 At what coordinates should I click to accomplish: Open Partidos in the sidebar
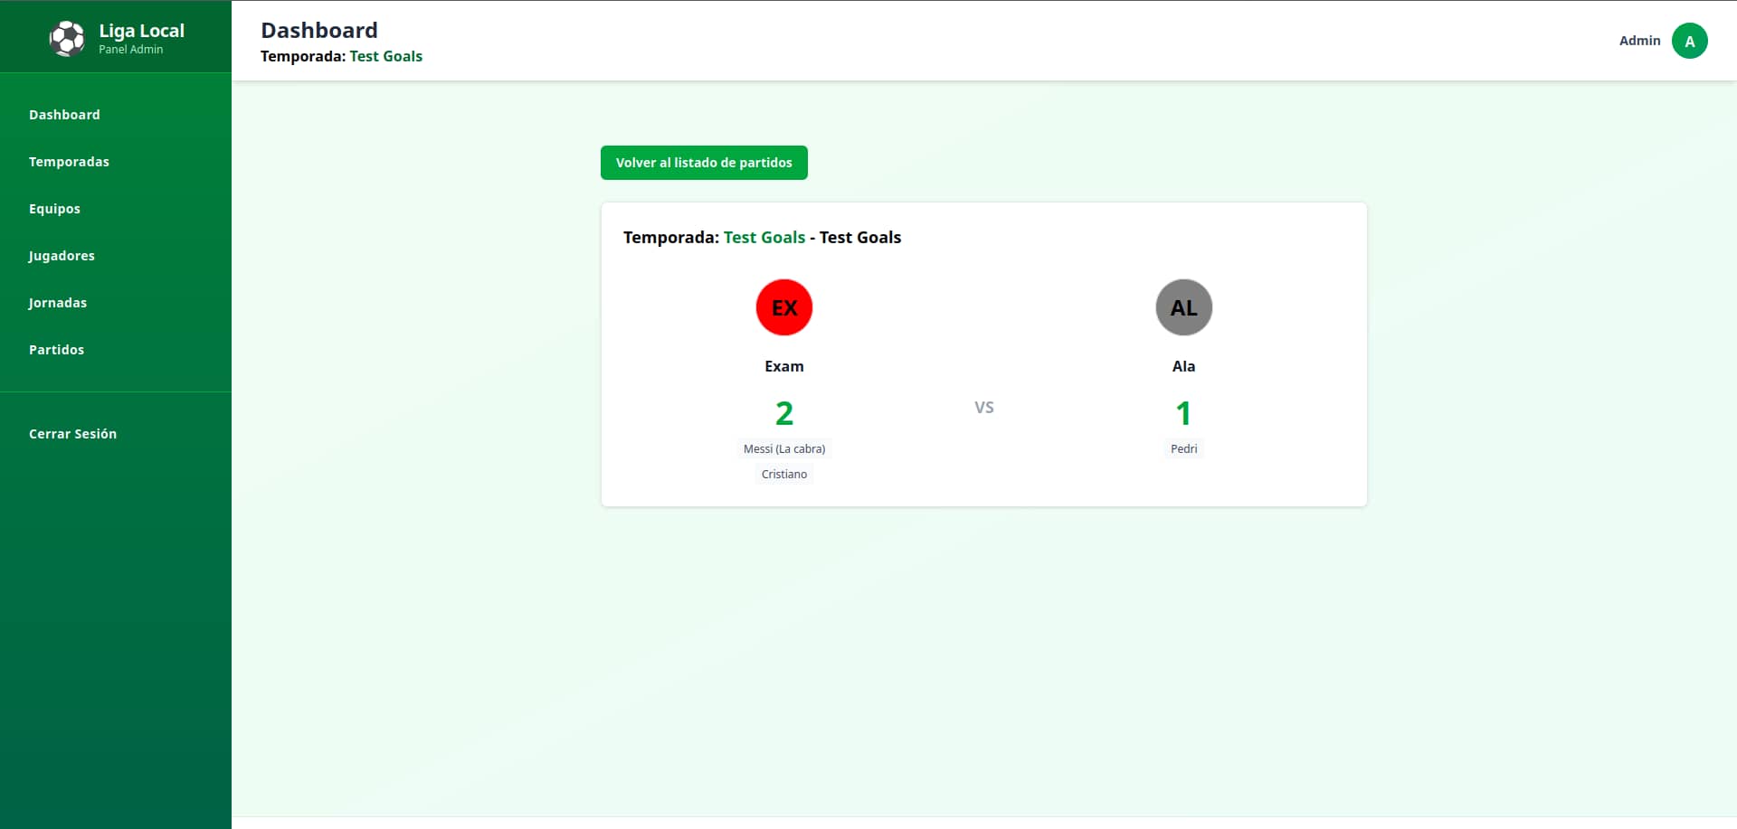pyautogui.click(x=56, y=350)
